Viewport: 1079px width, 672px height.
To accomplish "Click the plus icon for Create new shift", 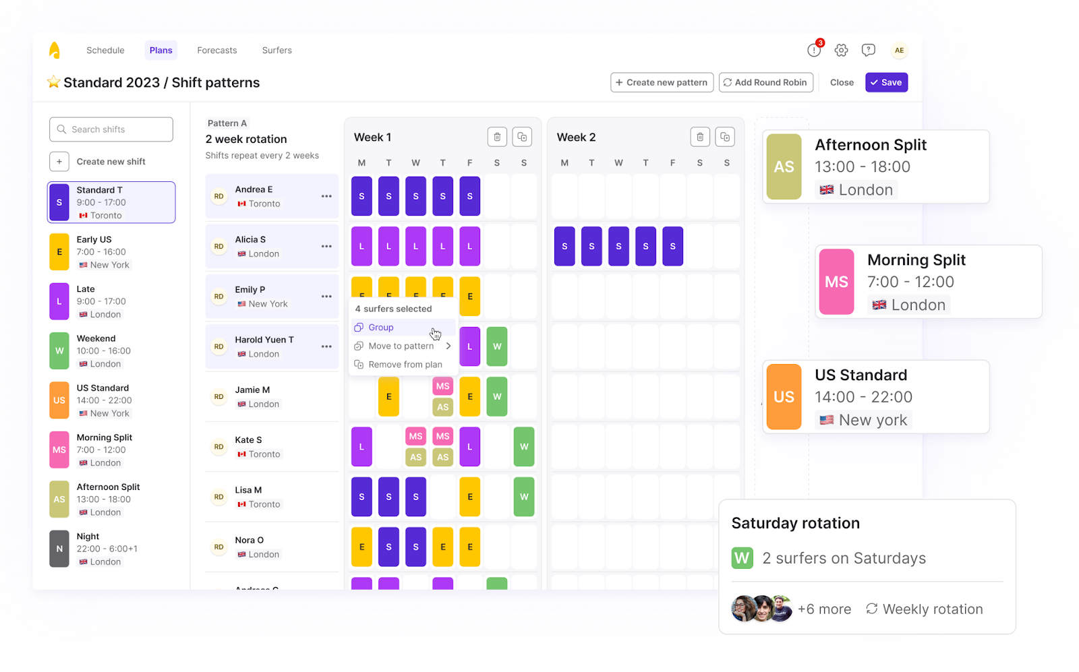I will (x=59, y=162).
